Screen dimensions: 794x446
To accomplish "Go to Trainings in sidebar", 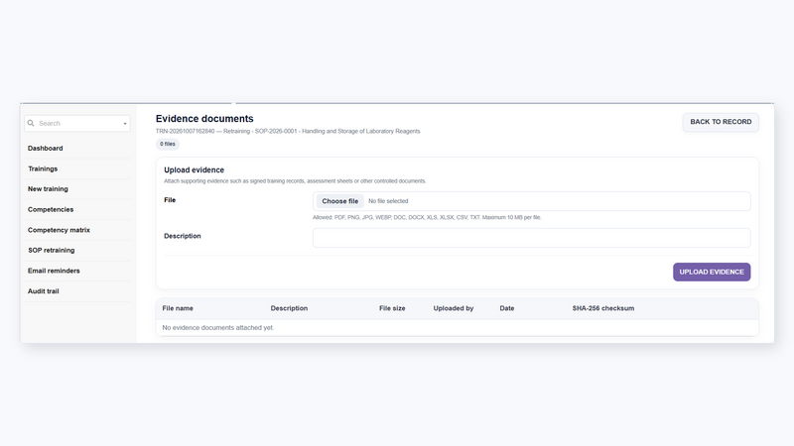I will coord(43,168).
